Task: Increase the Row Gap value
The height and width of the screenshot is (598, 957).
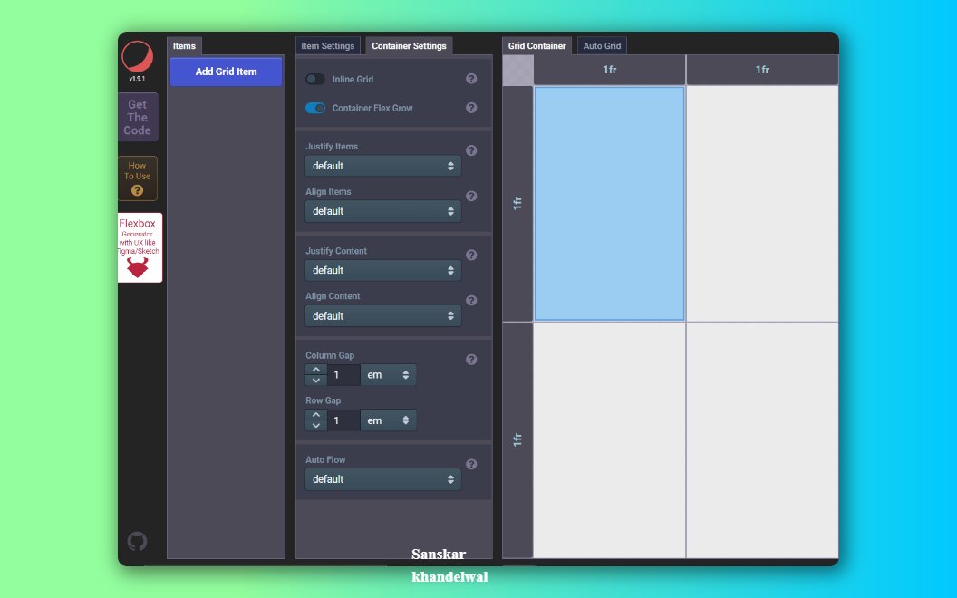Action: click(x=316, y=415)
